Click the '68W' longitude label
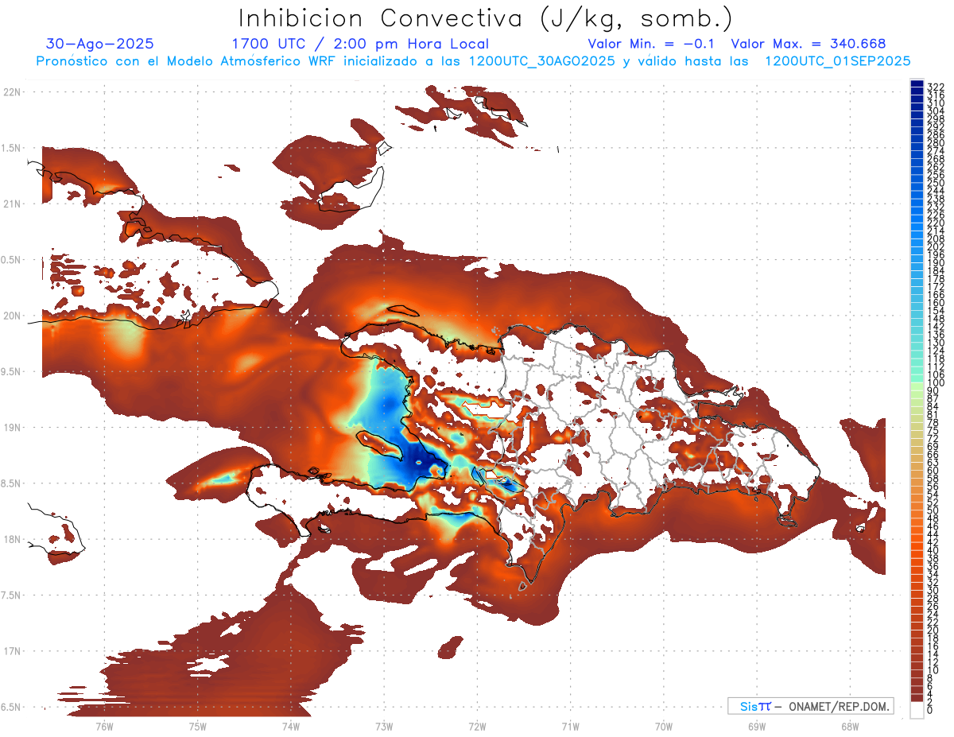Screen dimensions: 954x737 click(x=850, y=726)
